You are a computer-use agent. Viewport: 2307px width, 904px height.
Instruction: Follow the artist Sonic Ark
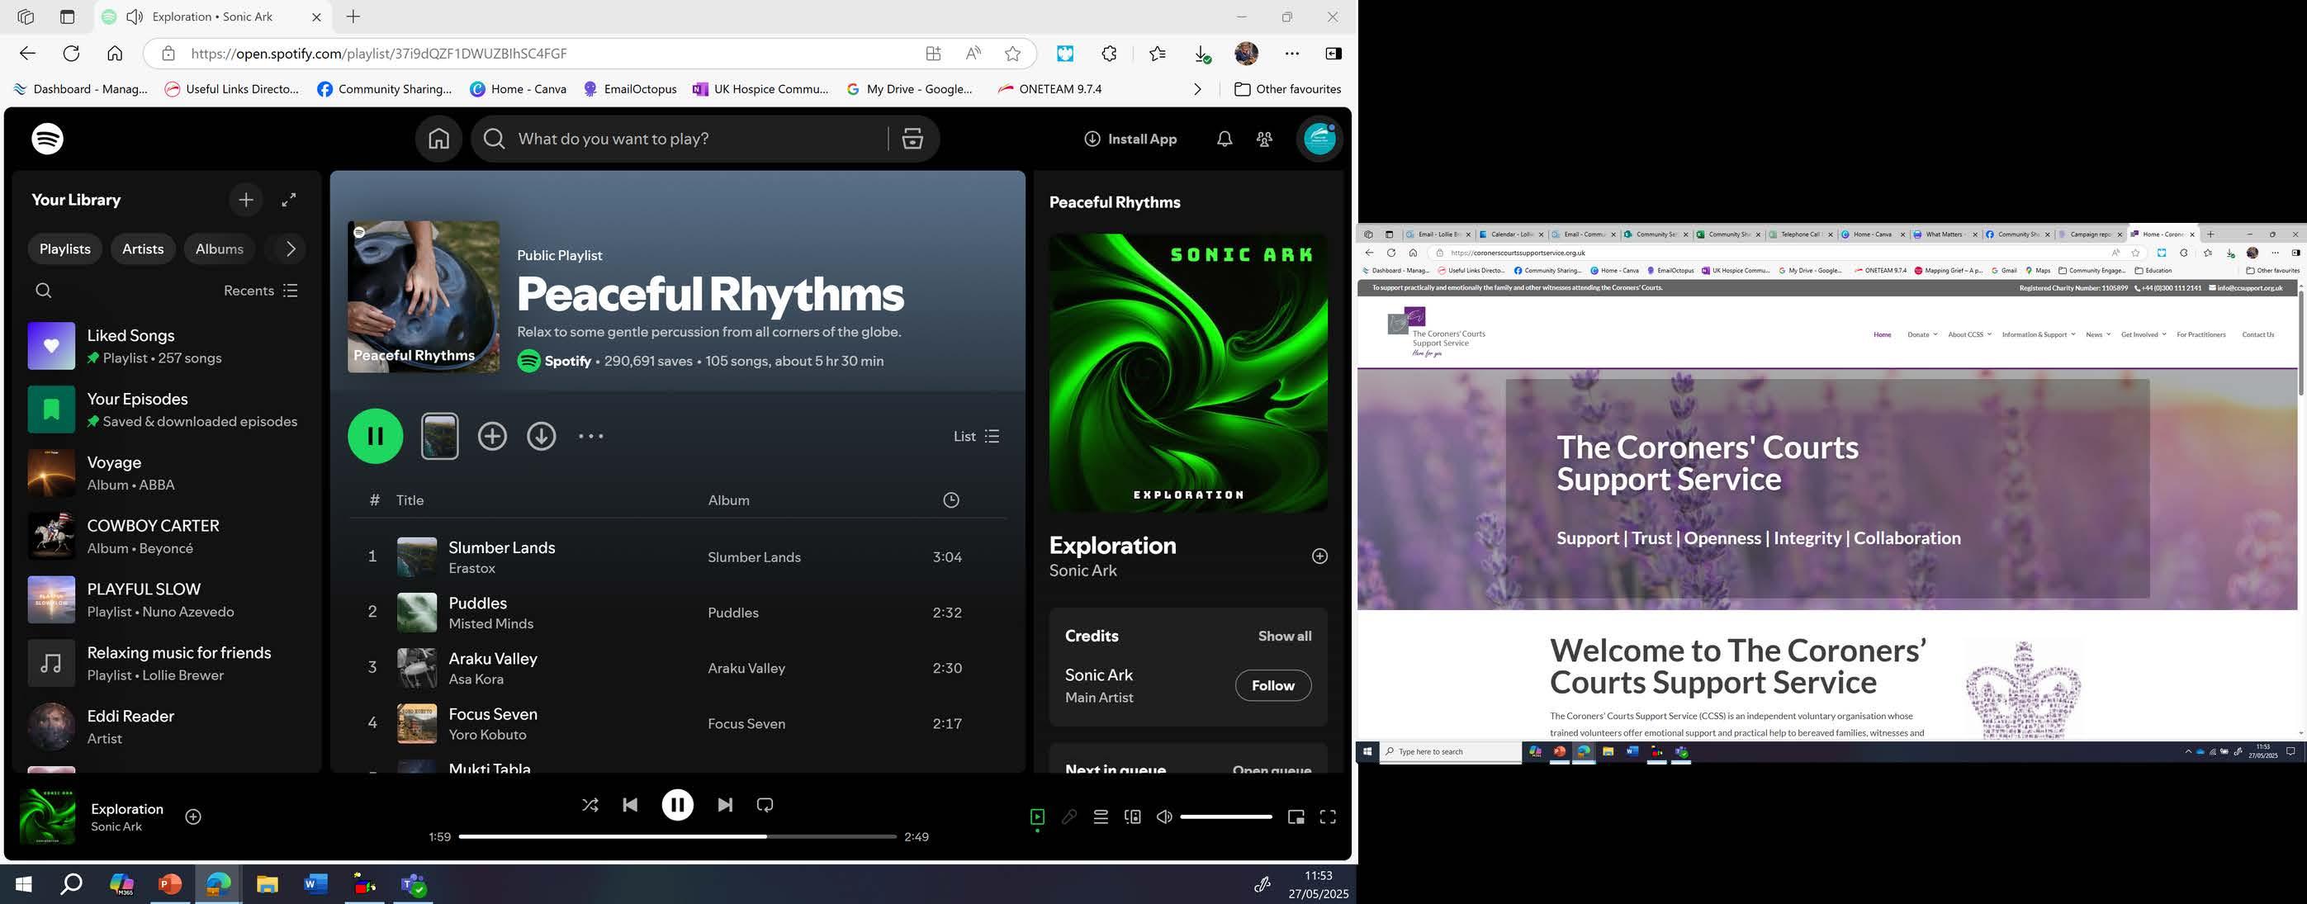[x=1272, y=685]
